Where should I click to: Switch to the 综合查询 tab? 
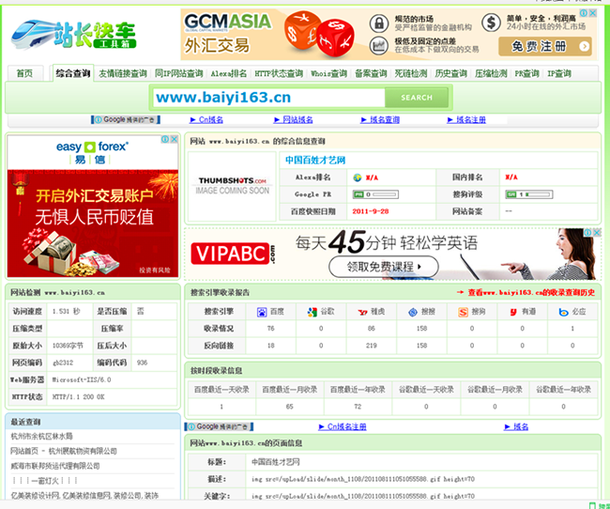click(x=72, y=73)
